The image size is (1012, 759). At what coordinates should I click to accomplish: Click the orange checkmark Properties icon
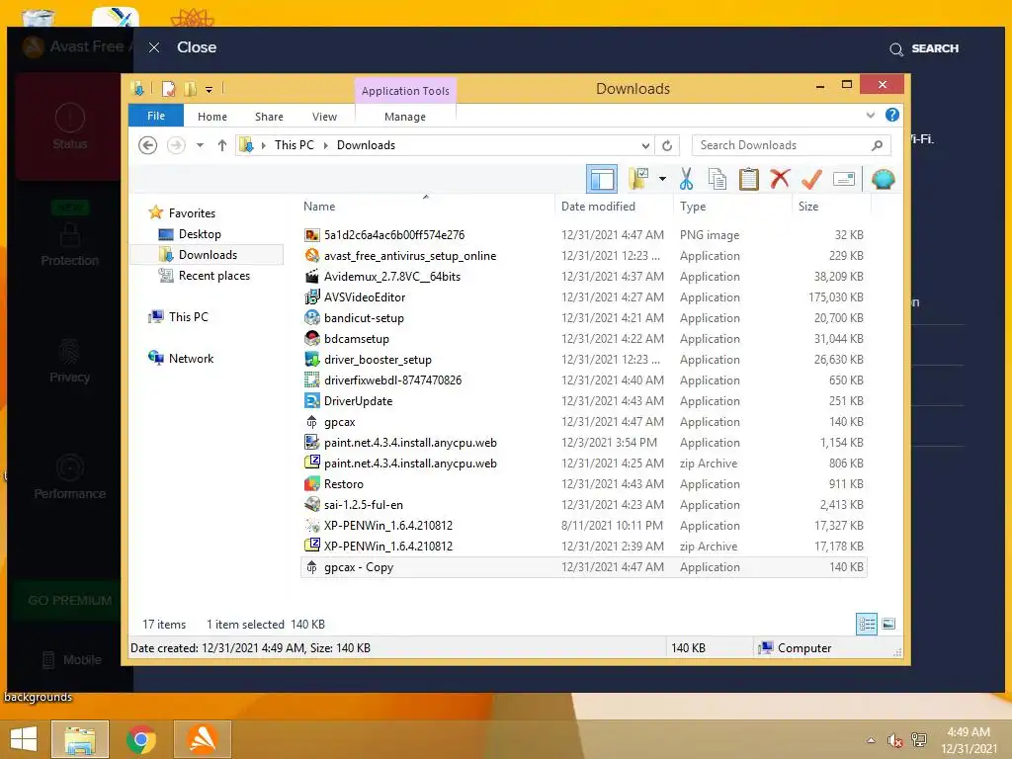coord(811,179)
